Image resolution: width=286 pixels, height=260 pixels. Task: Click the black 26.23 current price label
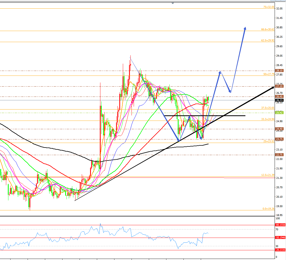pyautogui.click(x=279, y=100)
